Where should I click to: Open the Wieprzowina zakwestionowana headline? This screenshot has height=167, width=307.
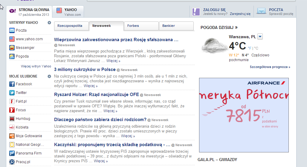(x=116, y=40)
